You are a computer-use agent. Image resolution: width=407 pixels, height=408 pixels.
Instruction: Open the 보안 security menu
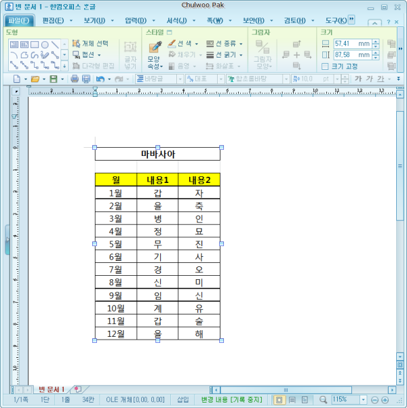(254, 20)
